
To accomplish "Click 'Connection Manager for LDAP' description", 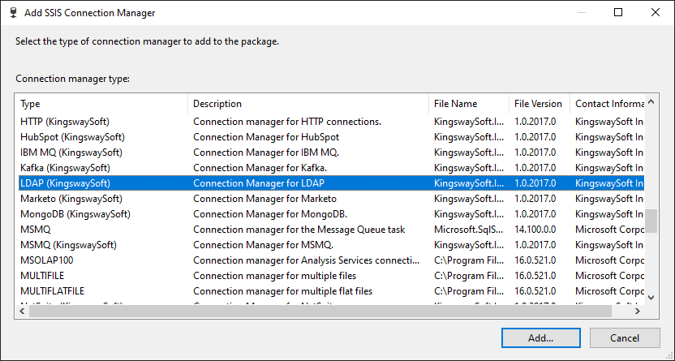I will coord(259,183).
